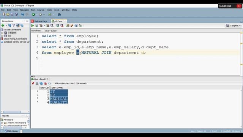Select the Query Result tab

[x=39, y=79]
